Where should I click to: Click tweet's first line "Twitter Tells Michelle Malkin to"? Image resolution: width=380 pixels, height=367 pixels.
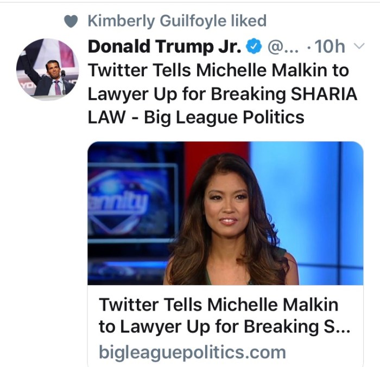[x=217, y=70]
